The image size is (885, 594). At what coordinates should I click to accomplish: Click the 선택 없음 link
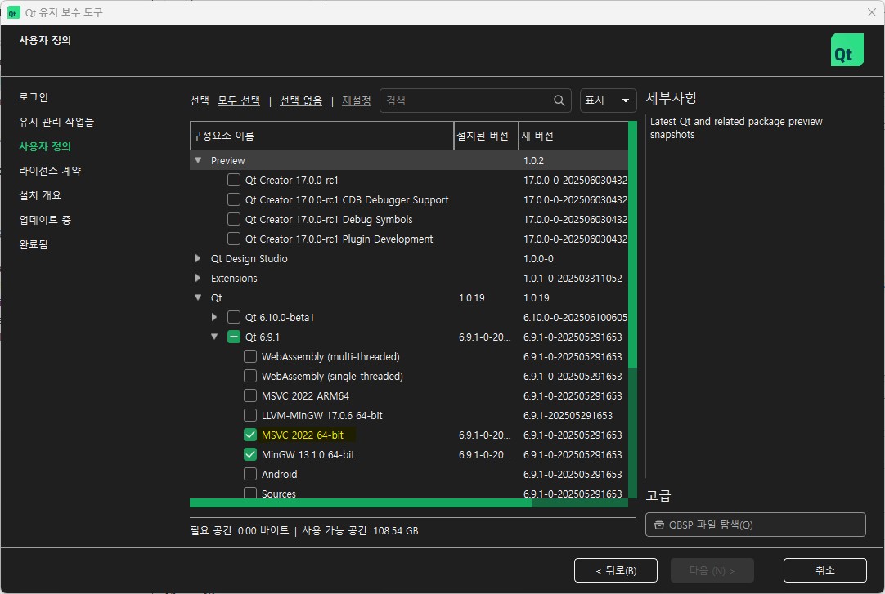click(301, 100)
